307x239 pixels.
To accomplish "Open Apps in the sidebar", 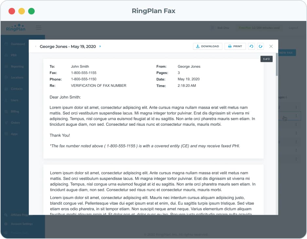I will [14, 134].
